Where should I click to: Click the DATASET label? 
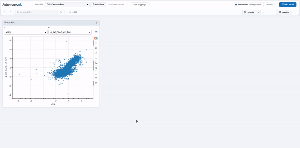[x=39, y=4]
